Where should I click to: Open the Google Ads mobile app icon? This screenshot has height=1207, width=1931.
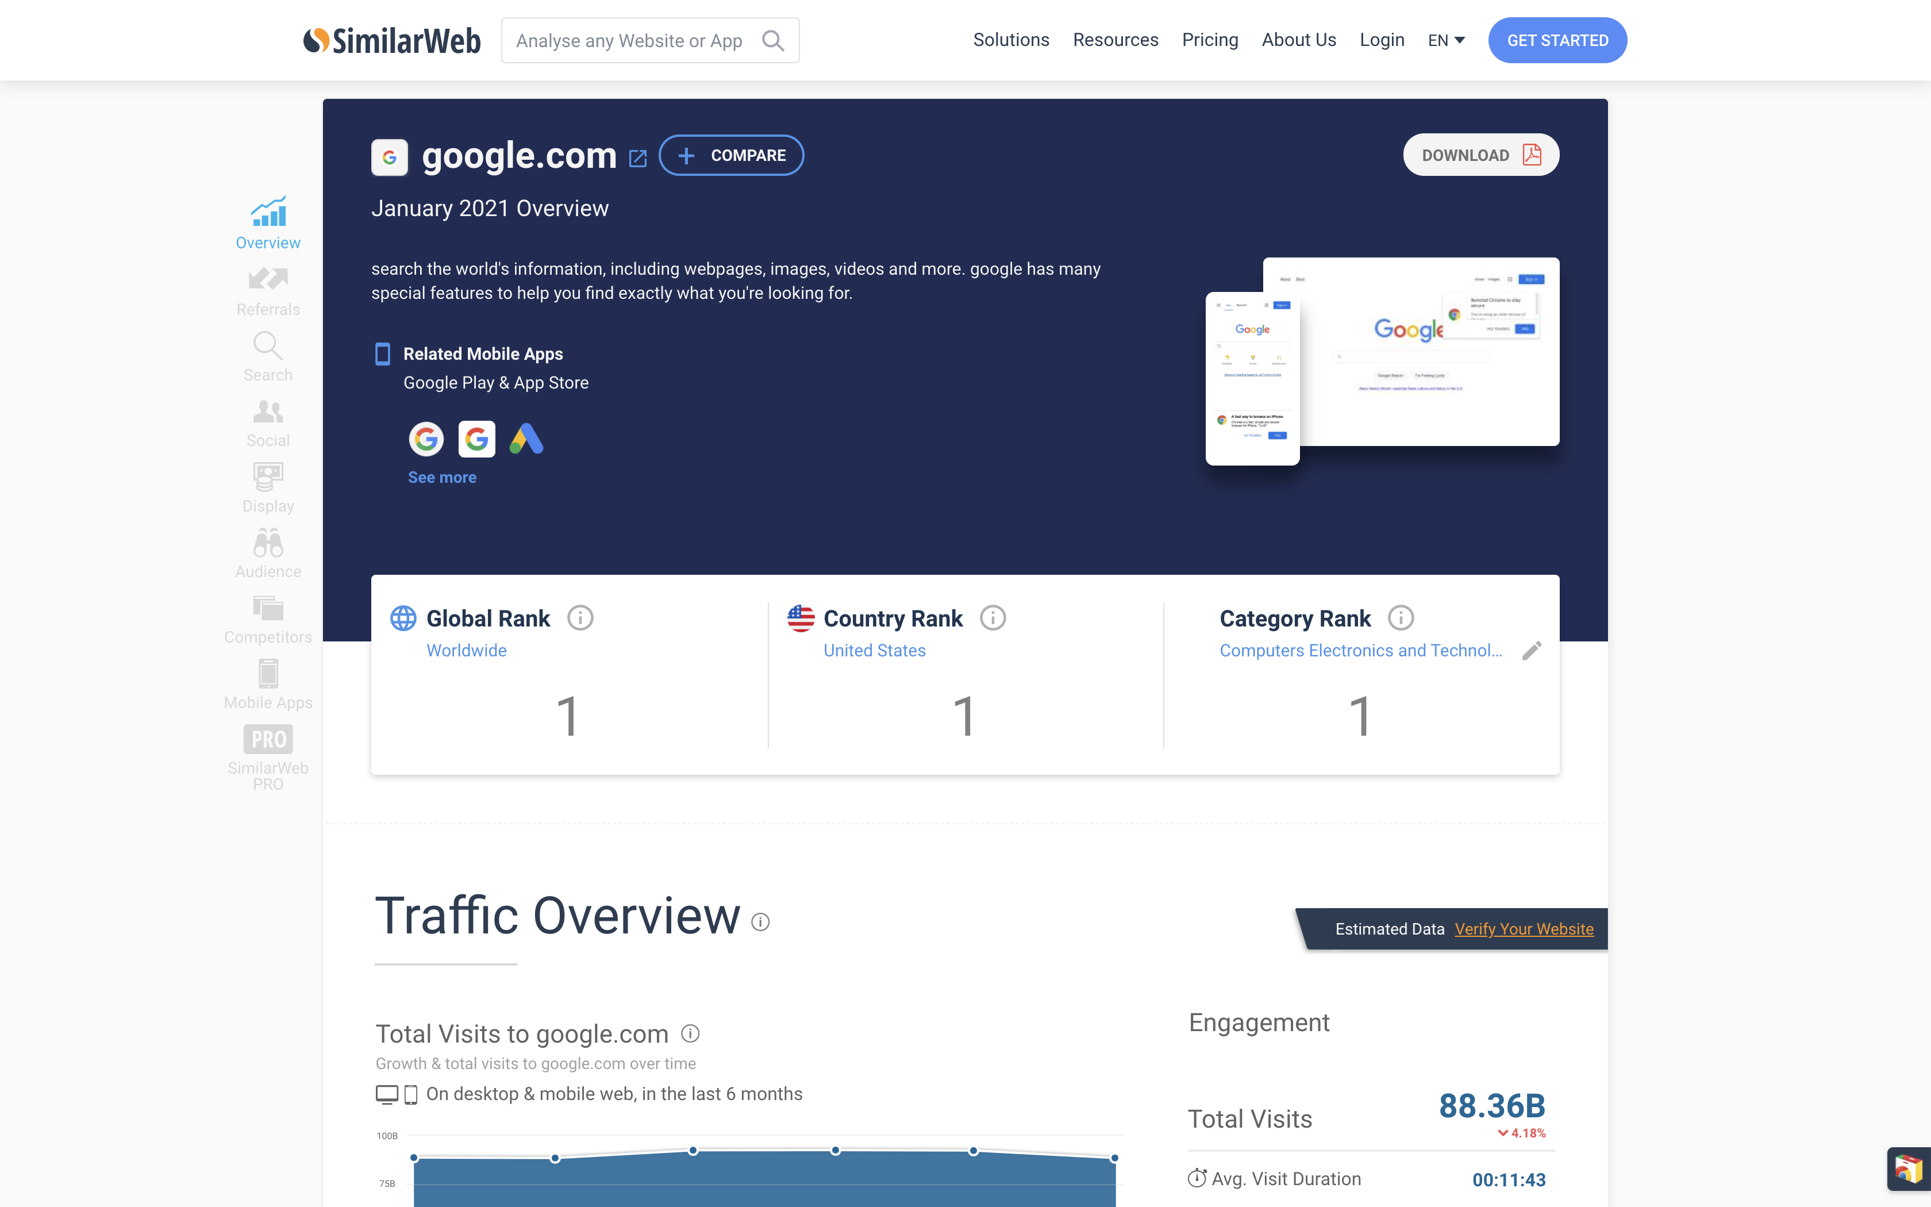click(526, 439)
